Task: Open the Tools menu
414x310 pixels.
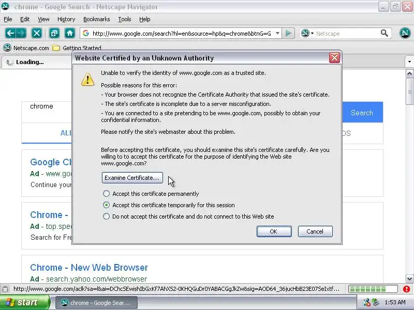Action: pyautogui.click(x=125, y=19)
